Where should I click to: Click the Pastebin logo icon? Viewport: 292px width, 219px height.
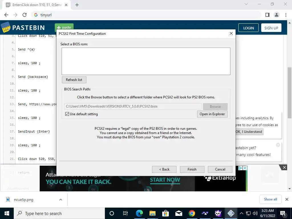[6, 28]
